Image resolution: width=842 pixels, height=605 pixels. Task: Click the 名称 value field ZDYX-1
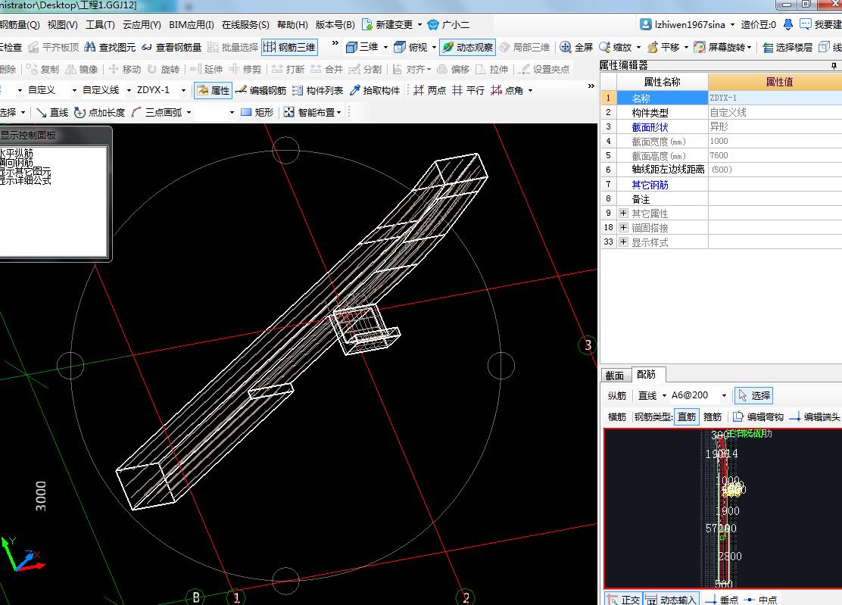(775, 98)
